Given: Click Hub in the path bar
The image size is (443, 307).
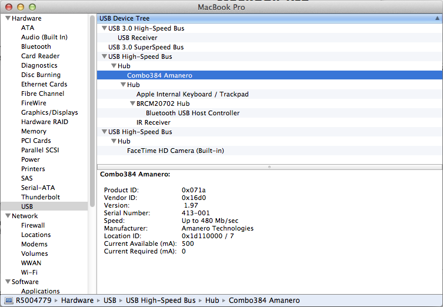Looking at the screenshot, I should tap(212, 300).
